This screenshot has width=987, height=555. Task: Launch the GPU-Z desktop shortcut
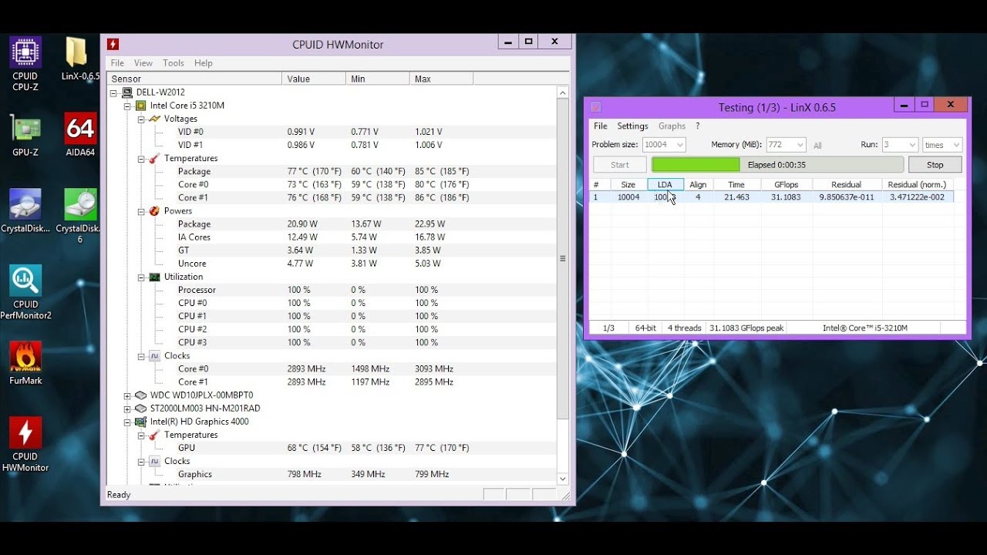pos(25,135)
